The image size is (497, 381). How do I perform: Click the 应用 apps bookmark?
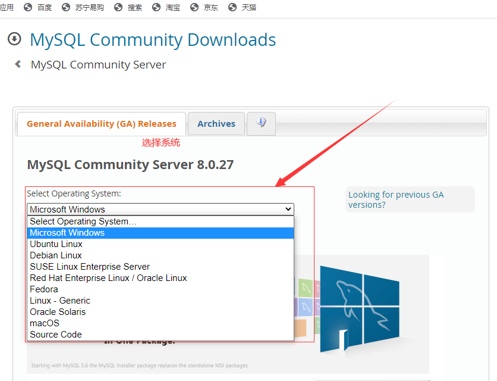click(x=7, y=7)
